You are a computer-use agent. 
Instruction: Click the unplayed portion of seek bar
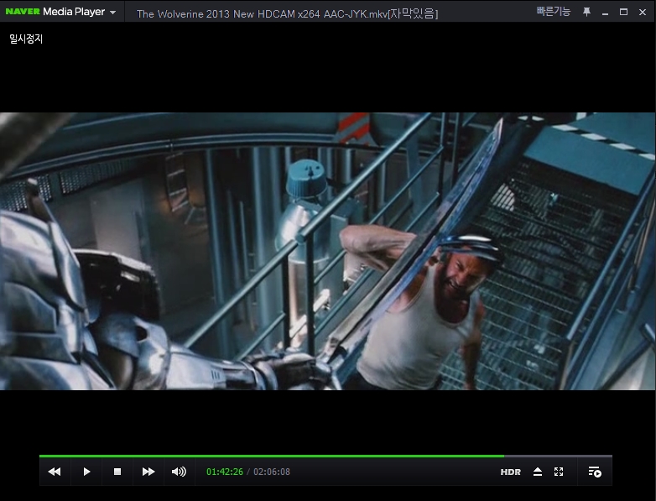pos(558,456)
